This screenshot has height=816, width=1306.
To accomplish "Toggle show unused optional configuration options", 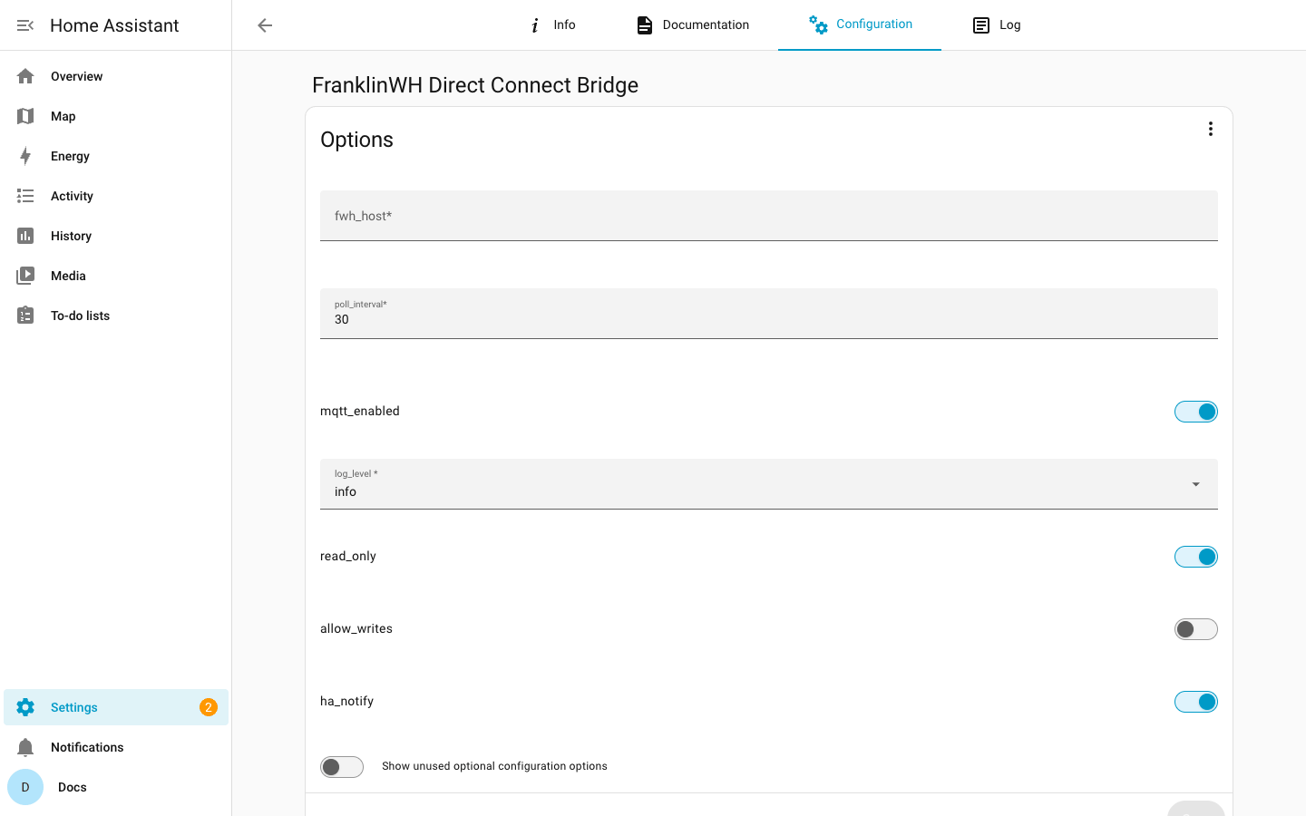I will point(342,767).
